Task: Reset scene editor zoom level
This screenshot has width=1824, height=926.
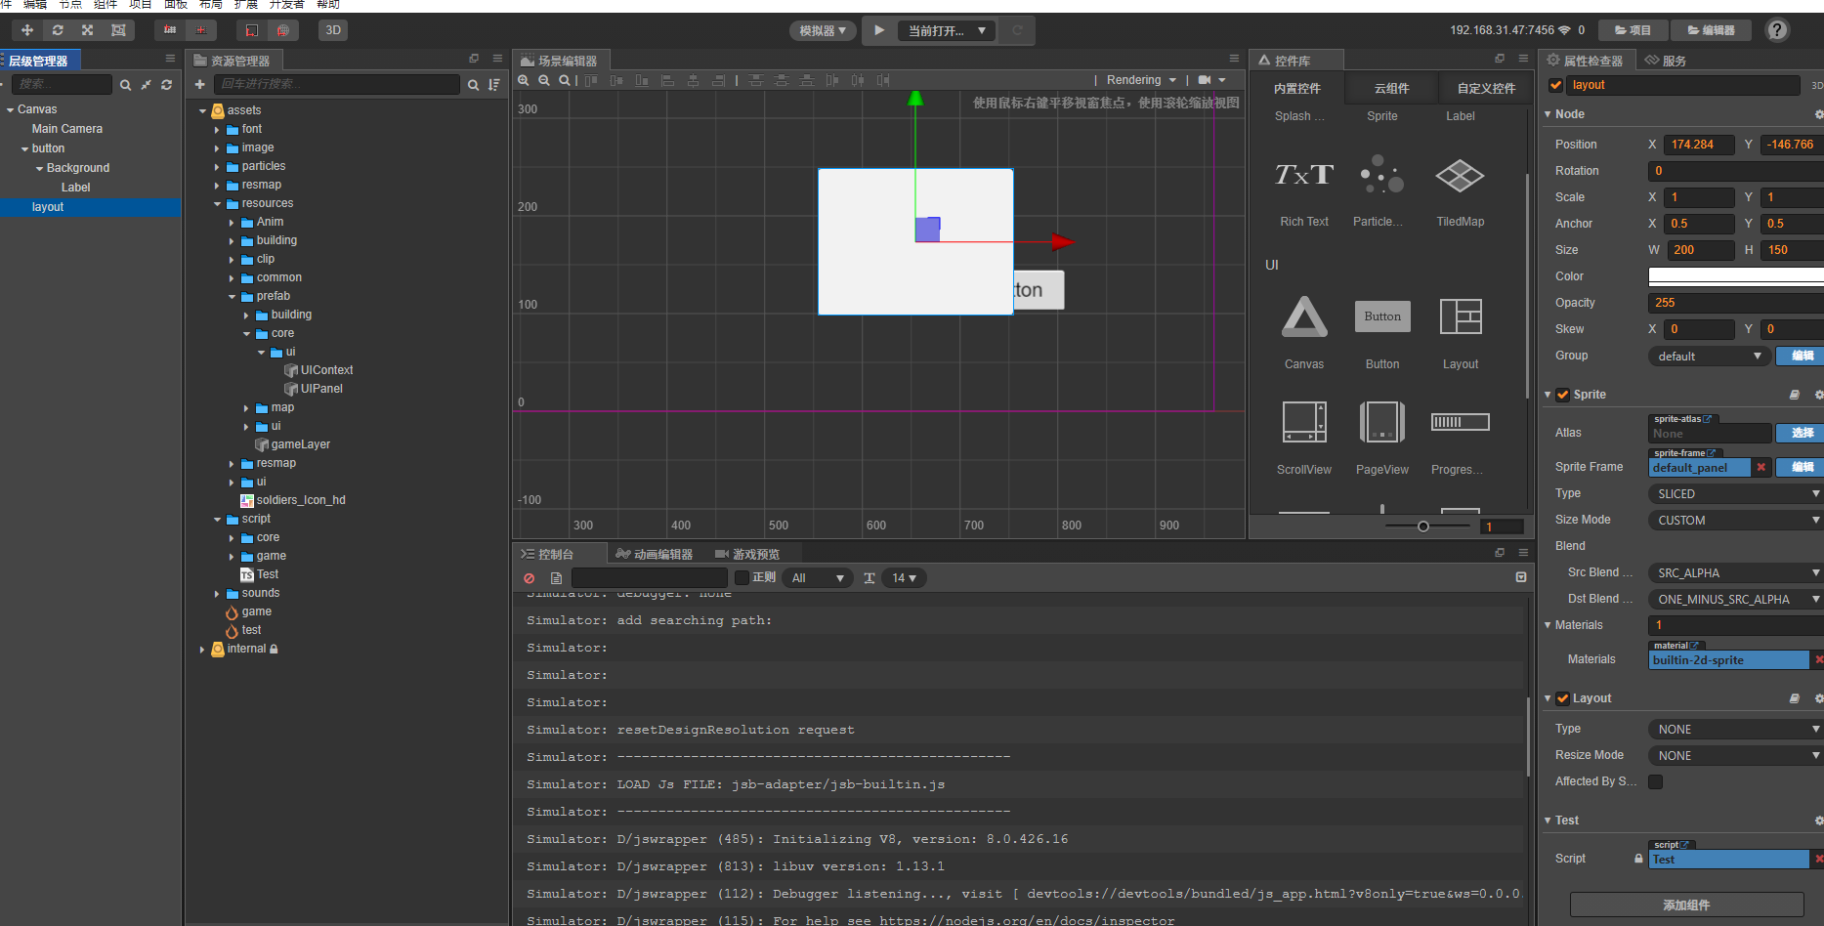Action: tap(565, 80)
